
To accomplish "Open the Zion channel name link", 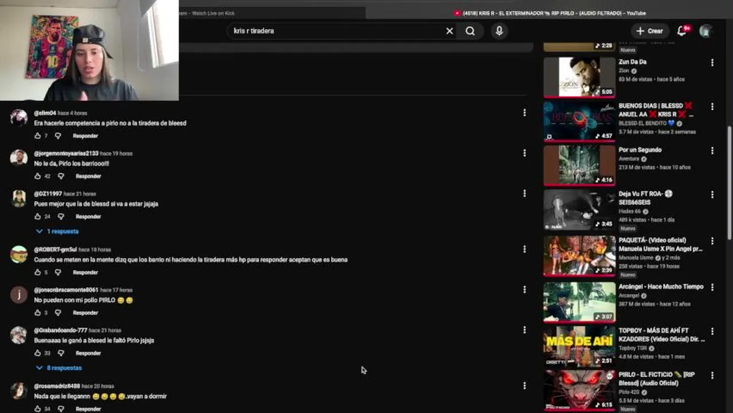I will pos(624,71).
